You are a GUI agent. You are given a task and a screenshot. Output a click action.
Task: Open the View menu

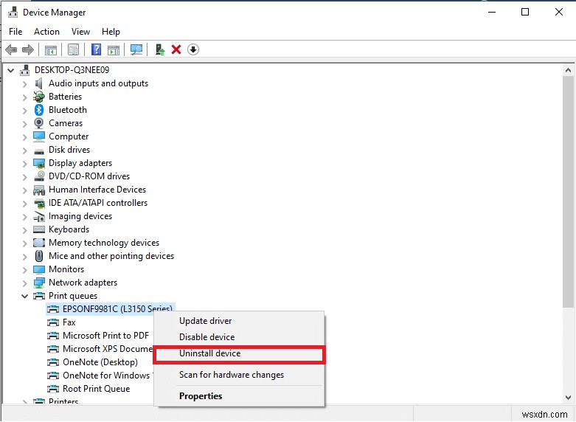point(80,32)
